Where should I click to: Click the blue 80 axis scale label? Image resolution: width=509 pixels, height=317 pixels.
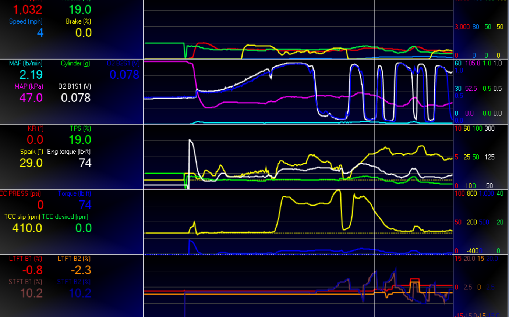[x=476, y=27]
